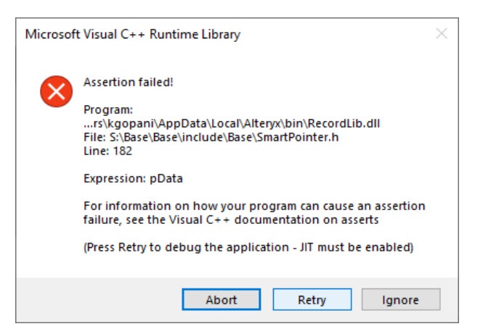This screenshot has height=329, width=483.
Task: Click the 'Assertion failed!' heading text
Action: tap(129, 81)
